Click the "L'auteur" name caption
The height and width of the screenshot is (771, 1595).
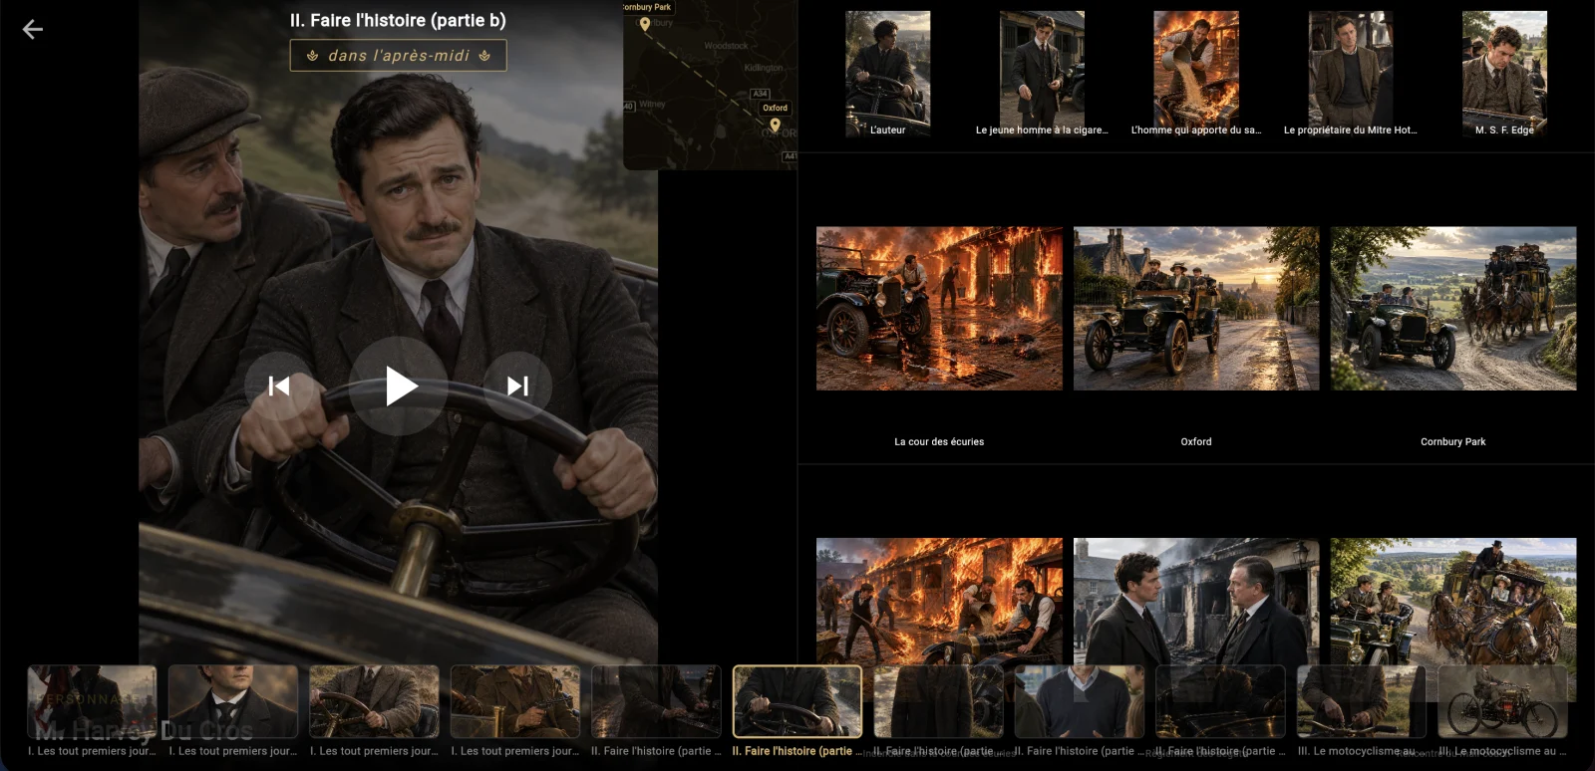tap(888, 129)
